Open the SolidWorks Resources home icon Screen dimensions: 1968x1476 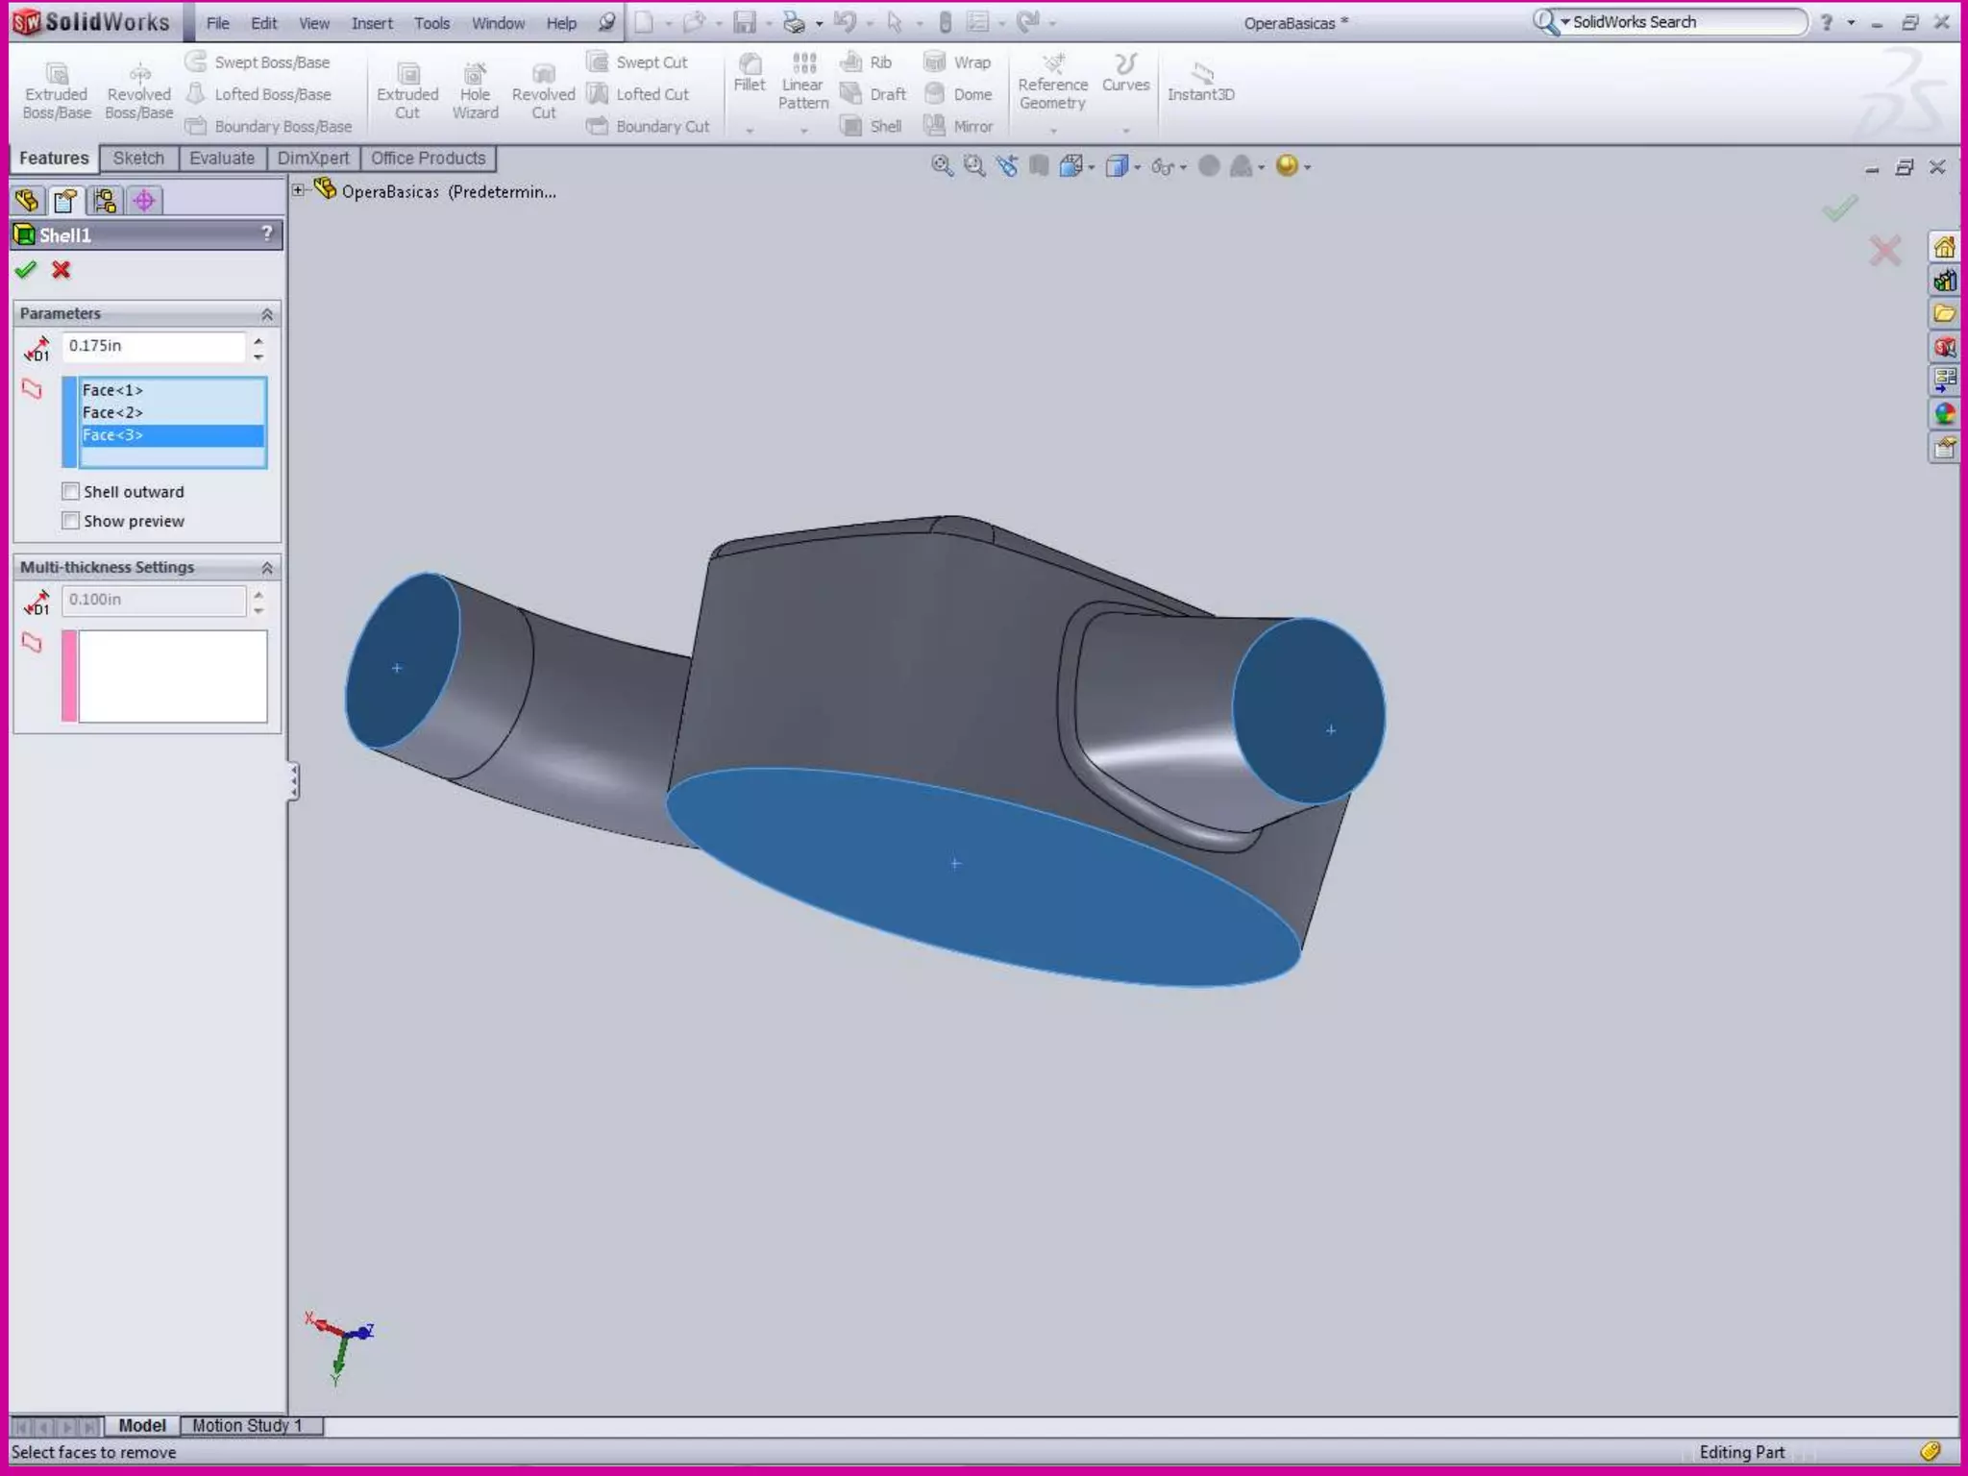click(1944, 248)
